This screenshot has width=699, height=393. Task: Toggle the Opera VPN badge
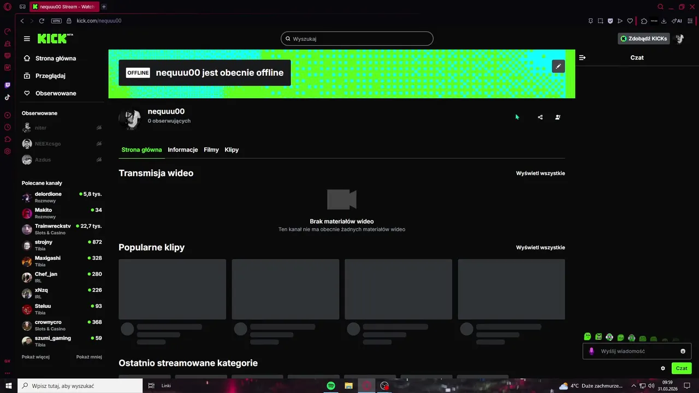pyautogui.click(x=56, y=21)
